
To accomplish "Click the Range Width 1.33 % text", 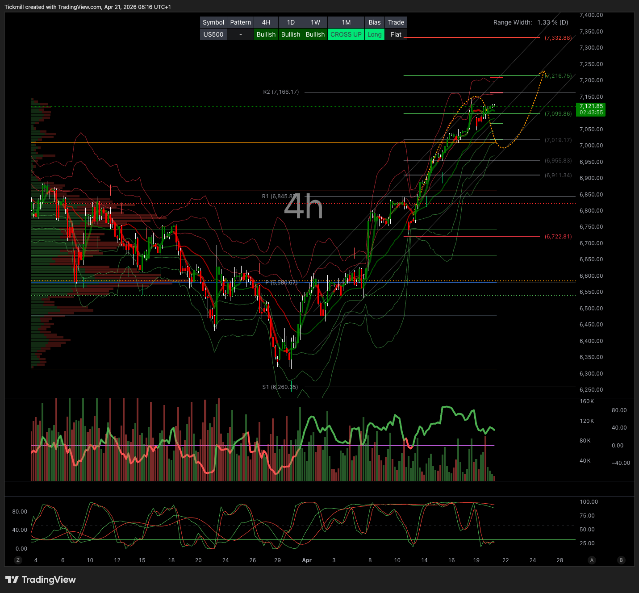I will 530,22.
